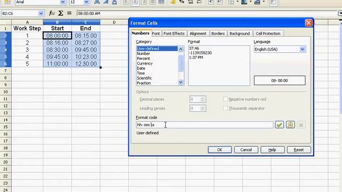Click the Leading zeroes spinner
The image size is (342, 192).
click(x=203, y=108)
